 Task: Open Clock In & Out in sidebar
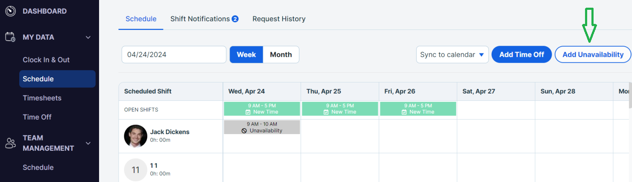(x=46, y=60)
